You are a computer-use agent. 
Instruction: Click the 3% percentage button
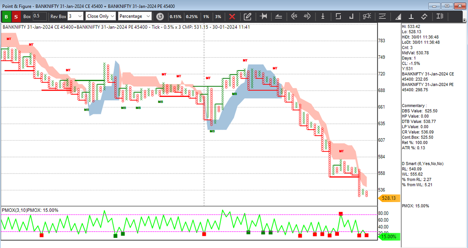(x=218, y=16)
